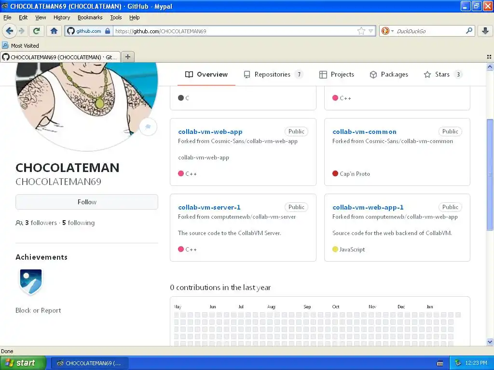494x370 pixels.
Task: Click the JavaScript language color dot
Action: (x=335, y=249)
